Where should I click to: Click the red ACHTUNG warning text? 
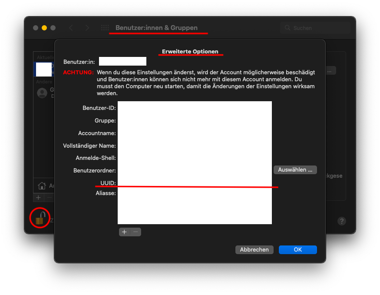(x=78, y=72)
